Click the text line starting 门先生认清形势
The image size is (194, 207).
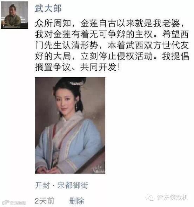(112, 45)
